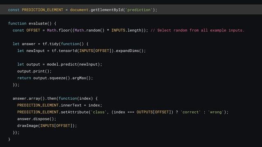Click INPUTS[OFFSET] inside drawImage call
The width and height of the screenshot is (262, 147).
click(x=56, y=126)
